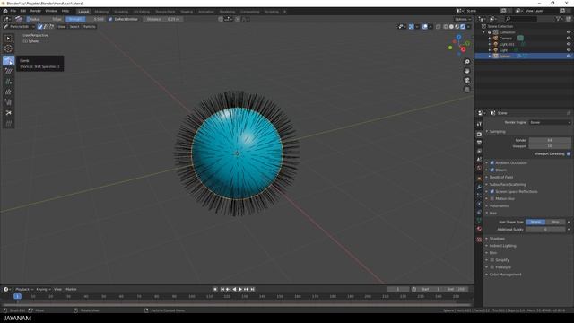Choose Strip hair shape type
574x323 pixels.
point(555,222)
